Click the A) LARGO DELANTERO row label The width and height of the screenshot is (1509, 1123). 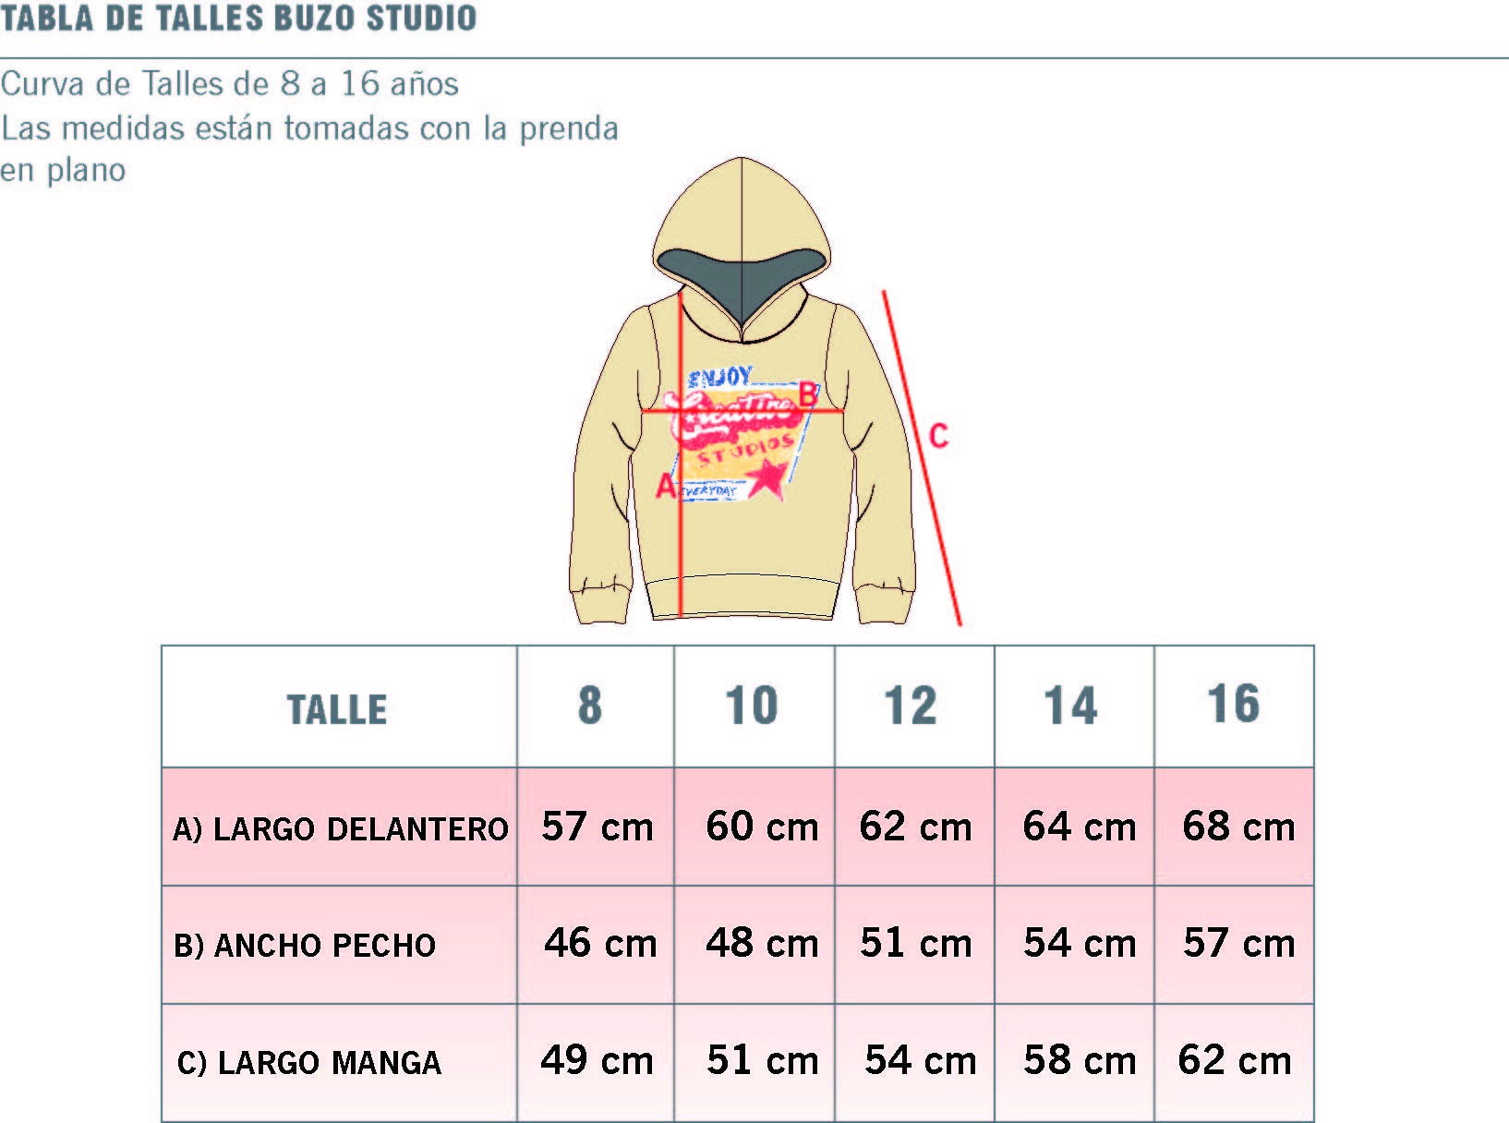340,828
